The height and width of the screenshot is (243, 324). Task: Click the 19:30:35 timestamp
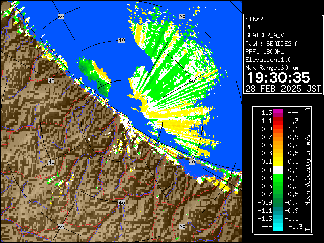pos(278,77)
